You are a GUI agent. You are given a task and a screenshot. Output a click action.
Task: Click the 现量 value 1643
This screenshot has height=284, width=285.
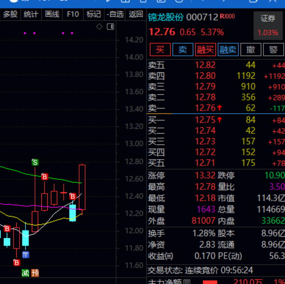(206, 209)
